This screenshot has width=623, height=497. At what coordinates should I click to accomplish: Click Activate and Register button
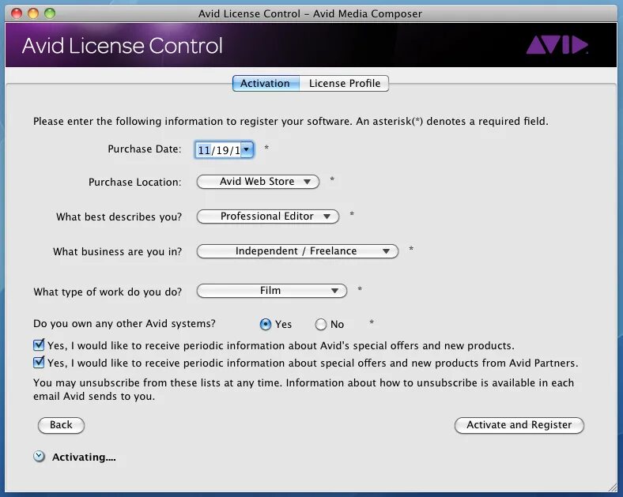click(519, 425)
